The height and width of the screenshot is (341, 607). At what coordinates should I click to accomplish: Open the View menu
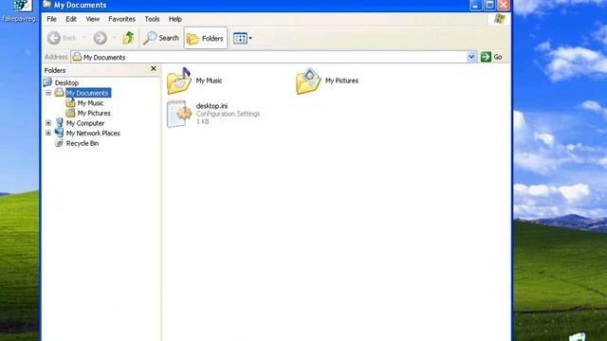[93, 19]
